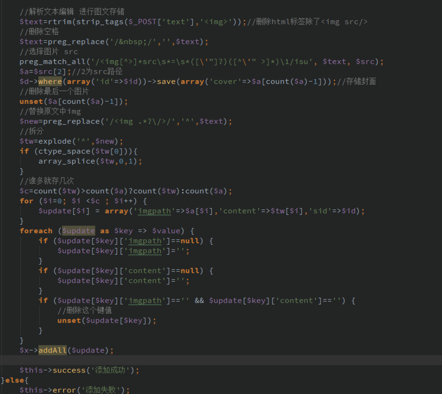Screen dimensions: 442x394
Task: Click the highlighted where method
Action: tap(50, 81)
